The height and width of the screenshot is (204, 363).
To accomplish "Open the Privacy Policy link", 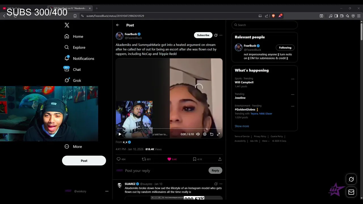I will [x=260, y=137].
